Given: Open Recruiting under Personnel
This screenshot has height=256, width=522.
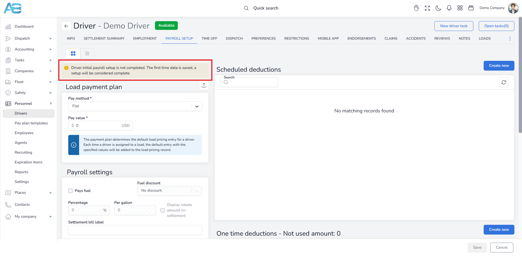Looking at the screenshot, I should (x=23, y=153).
